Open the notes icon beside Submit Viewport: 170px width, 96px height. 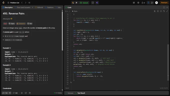(x=93, y=3)
